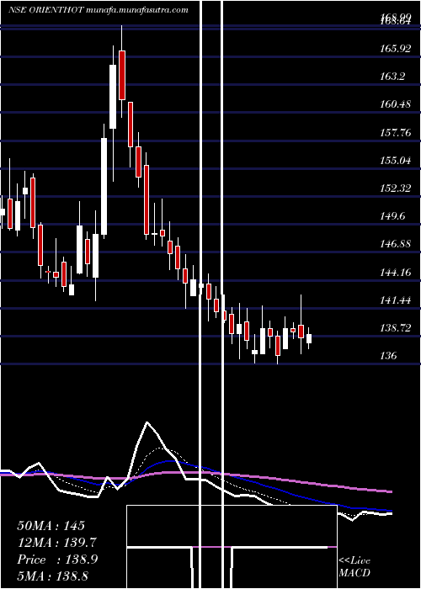
Task: Click the 157.76 price axis label
Action: click(396, 132)
